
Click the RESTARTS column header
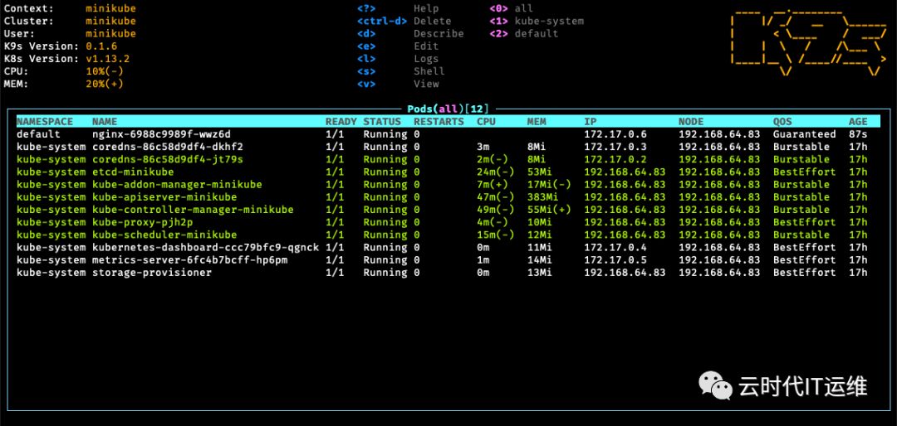click(439, 122)
